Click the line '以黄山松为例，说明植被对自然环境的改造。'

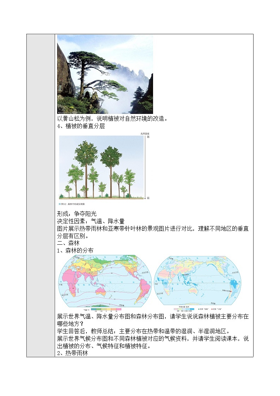112,119
